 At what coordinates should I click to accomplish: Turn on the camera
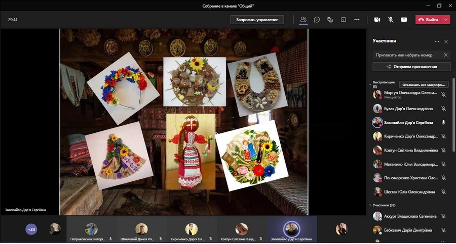[377, 20]
